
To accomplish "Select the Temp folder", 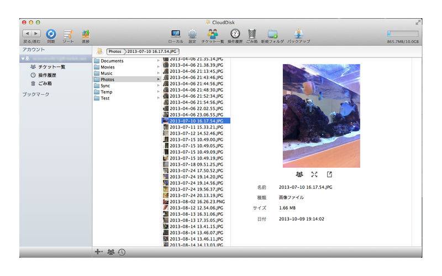I will coord(127,92).
